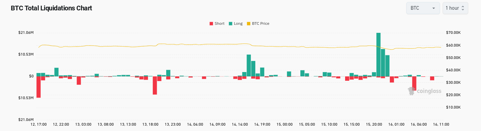Viewport: 481px width, 131px height.
Task: Open the BTC coin dropdown
Action: (423, 8)
